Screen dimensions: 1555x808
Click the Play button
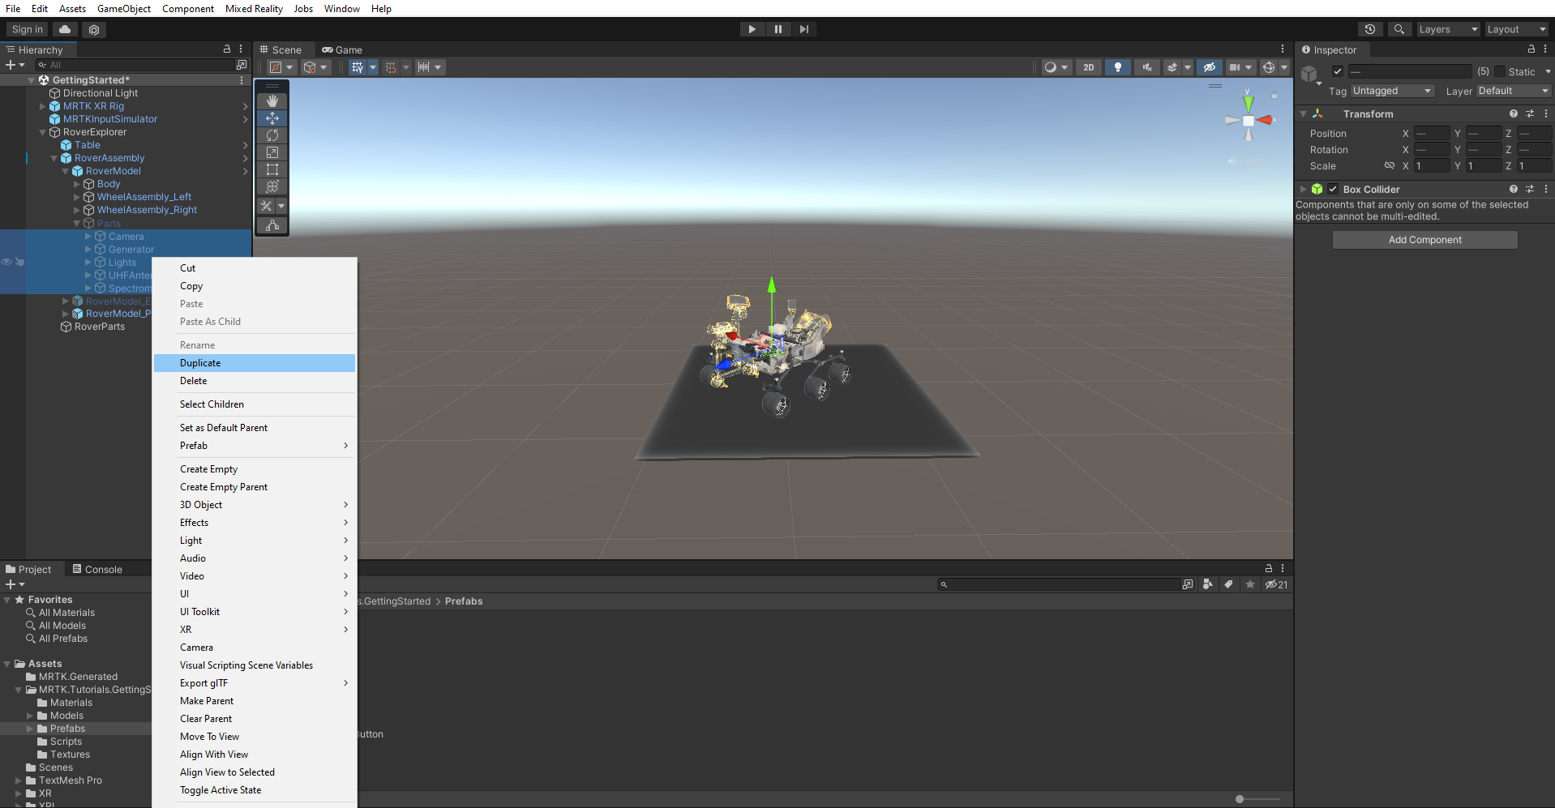click(752, 29)
